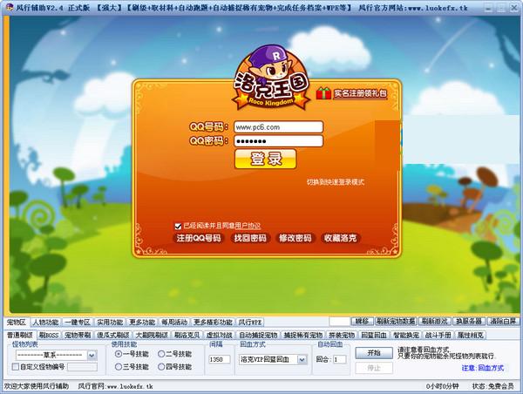Select the 战斗手册 sub-tab

click(438, 336)
